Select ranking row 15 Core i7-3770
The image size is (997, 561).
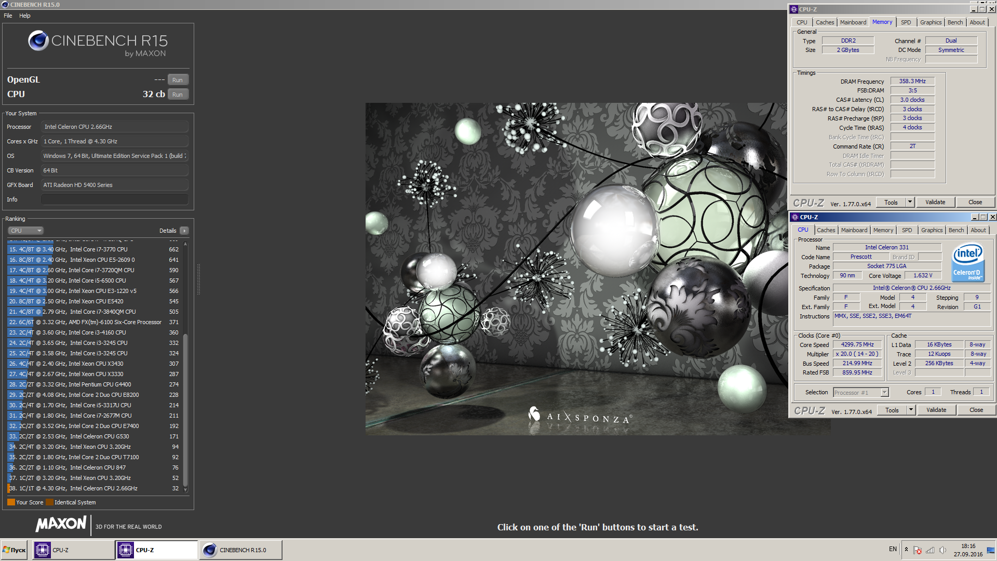pyautogui.click(x=94, y=249)
